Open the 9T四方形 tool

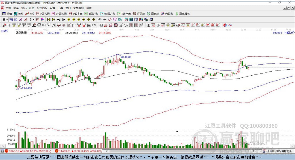[108, 14]
